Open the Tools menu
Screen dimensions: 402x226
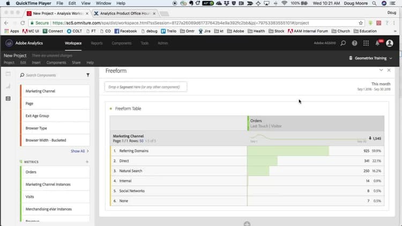[145, 43]
